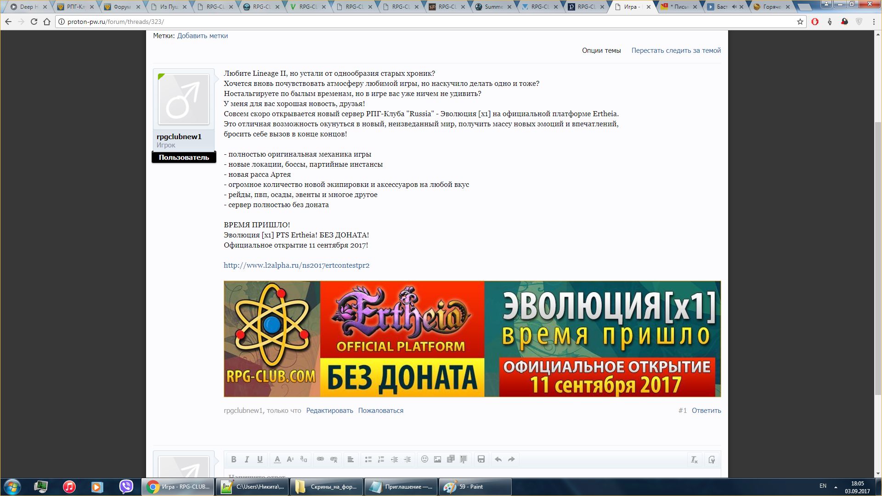Decrease indent in the editor

coord(394,459)
